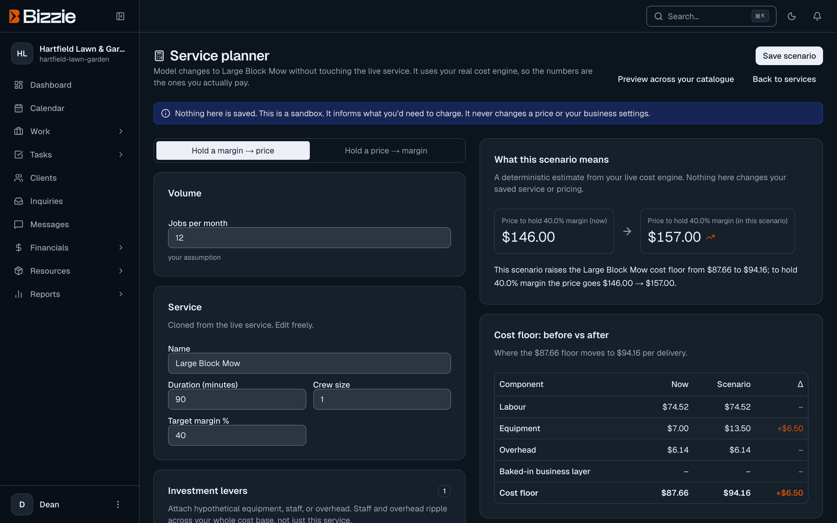837x523 pixels.
Task: Select Hold a margin → price tab
Action: pyautogui.click(x=233, y=151)
